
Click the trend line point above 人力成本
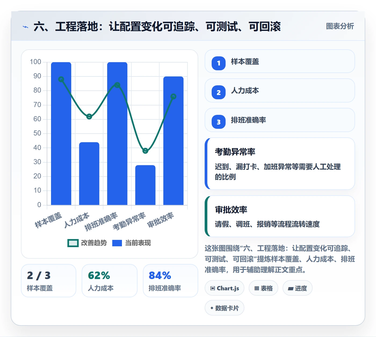[x=89, y=116]
